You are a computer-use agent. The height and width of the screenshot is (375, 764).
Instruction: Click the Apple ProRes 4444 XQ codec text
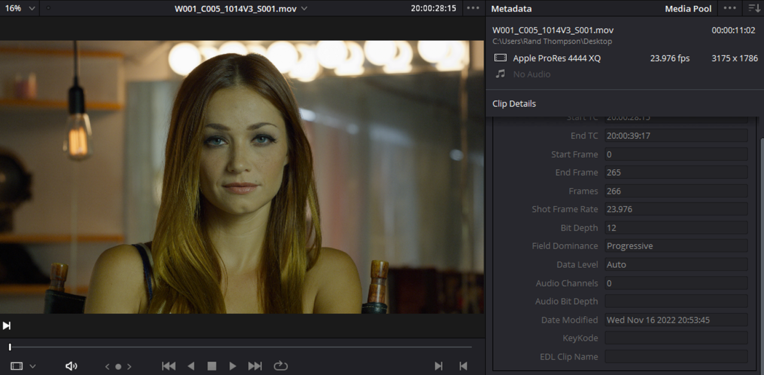coord(557,58)
